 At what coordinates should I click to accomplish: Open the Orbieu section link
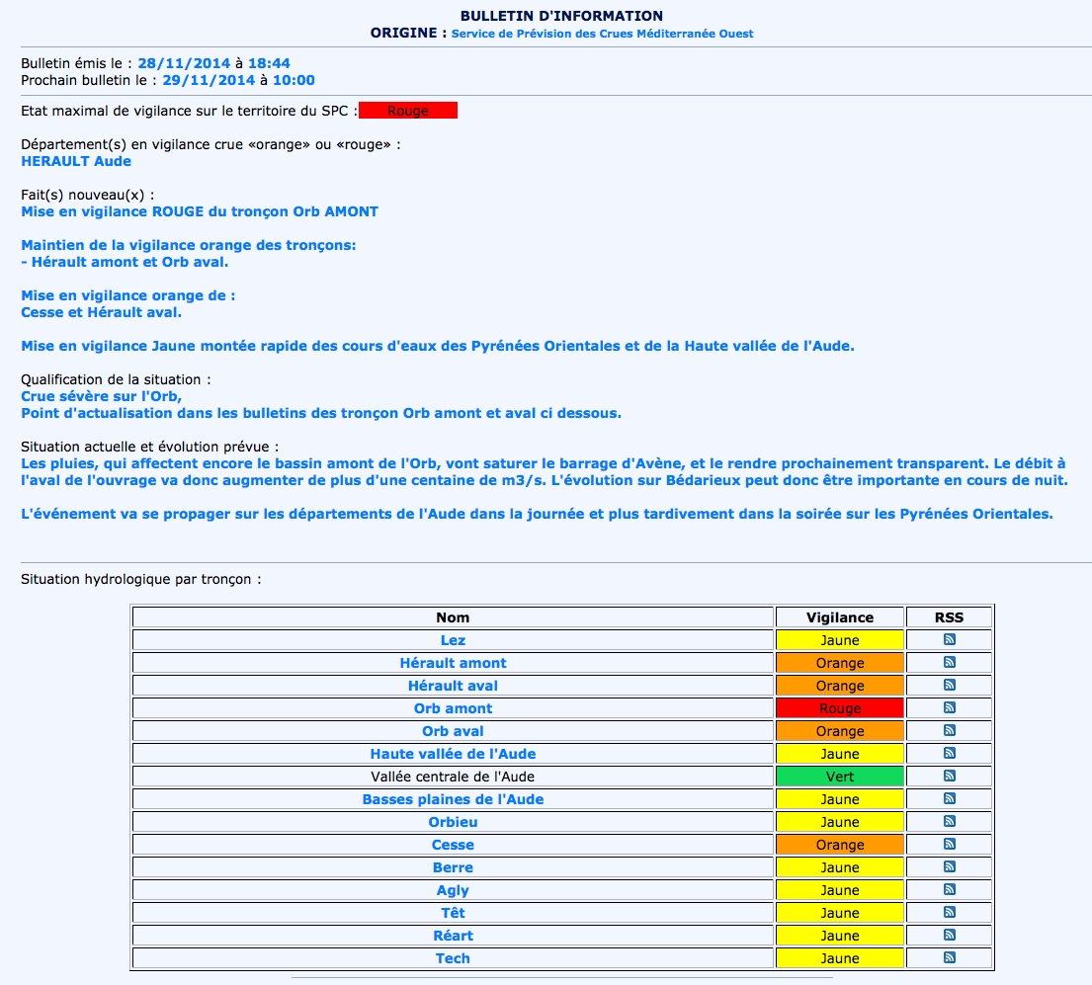click(453, 822)
